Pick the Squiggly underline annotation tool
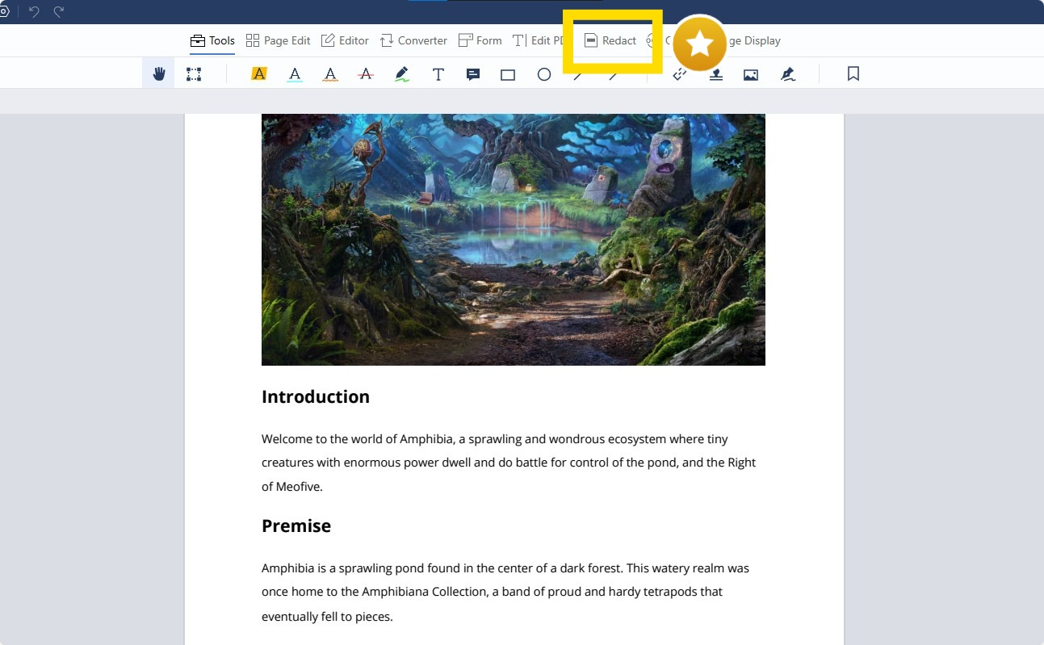 tap(330, 74)
